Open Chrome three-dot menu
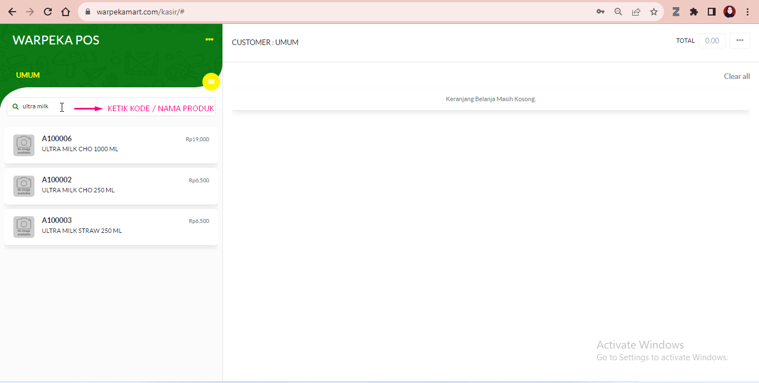Viewport: 759px width, 383px height. (x=747, y=12)
